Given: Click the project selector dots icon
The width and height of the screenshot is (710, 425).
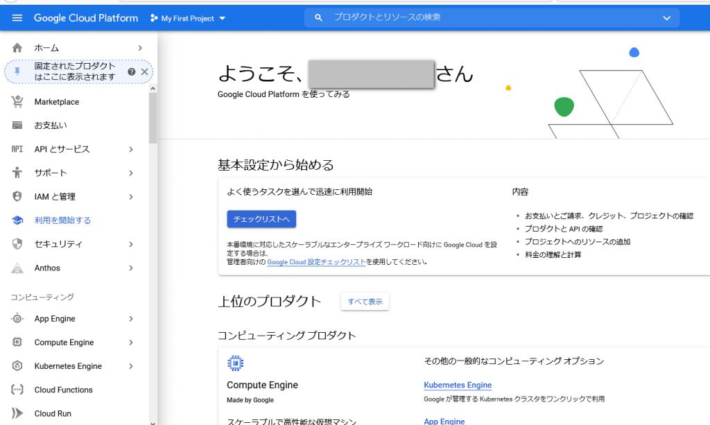Looking at the screenshot, I should 154,18.
